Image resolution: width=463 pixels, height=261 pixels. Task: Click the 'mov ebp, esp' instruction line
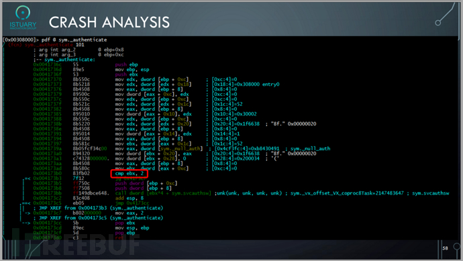click(132, 69)
